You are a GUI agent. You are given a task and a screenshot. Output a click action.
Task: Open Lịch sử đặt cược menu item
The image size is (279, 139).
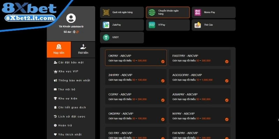tap(71, 116)
